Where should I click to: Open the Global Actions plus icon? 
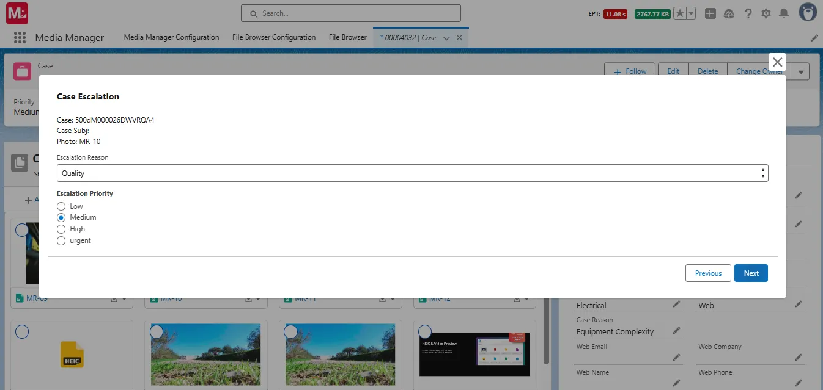[x=710, y=13]
